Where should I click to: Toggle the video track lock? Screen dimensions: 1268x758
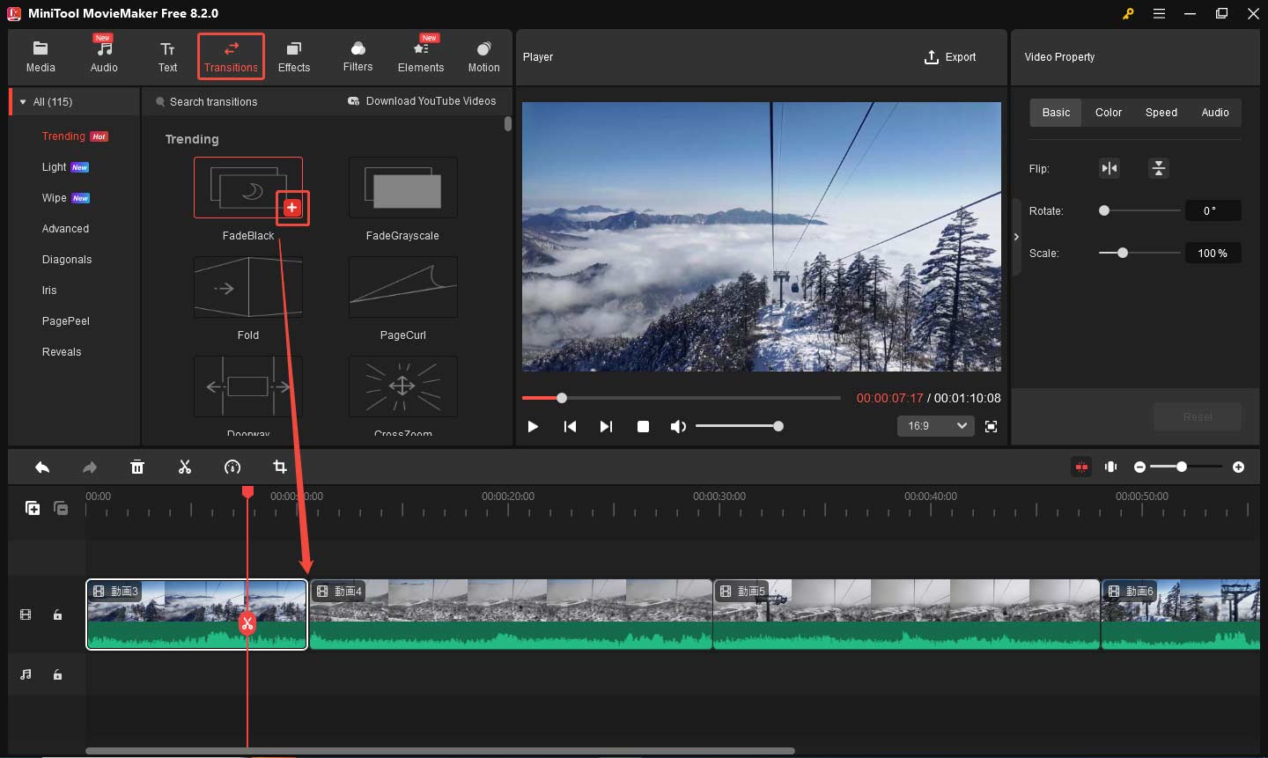coord(57,614)
